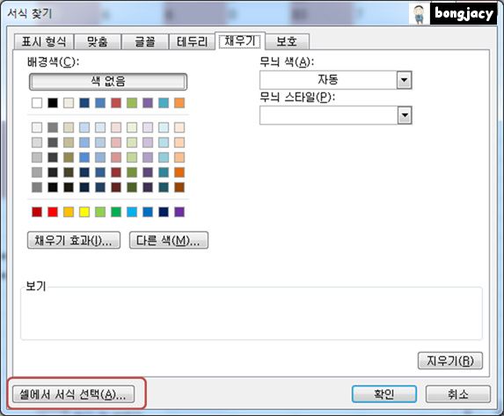Select the lightest aqua tint in shade grid
504x416 pixels.
164,128
